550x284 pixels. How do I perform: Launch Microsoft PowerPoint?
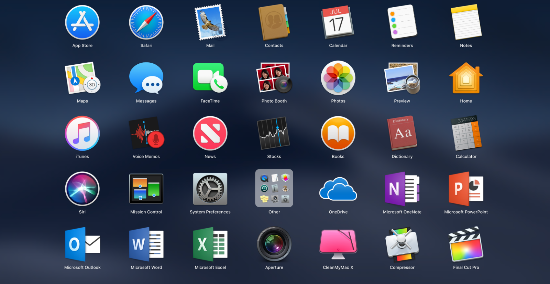466,189
